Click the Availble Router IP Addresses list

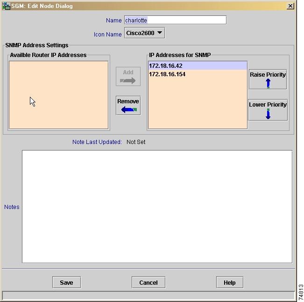(x=58, y=95)
